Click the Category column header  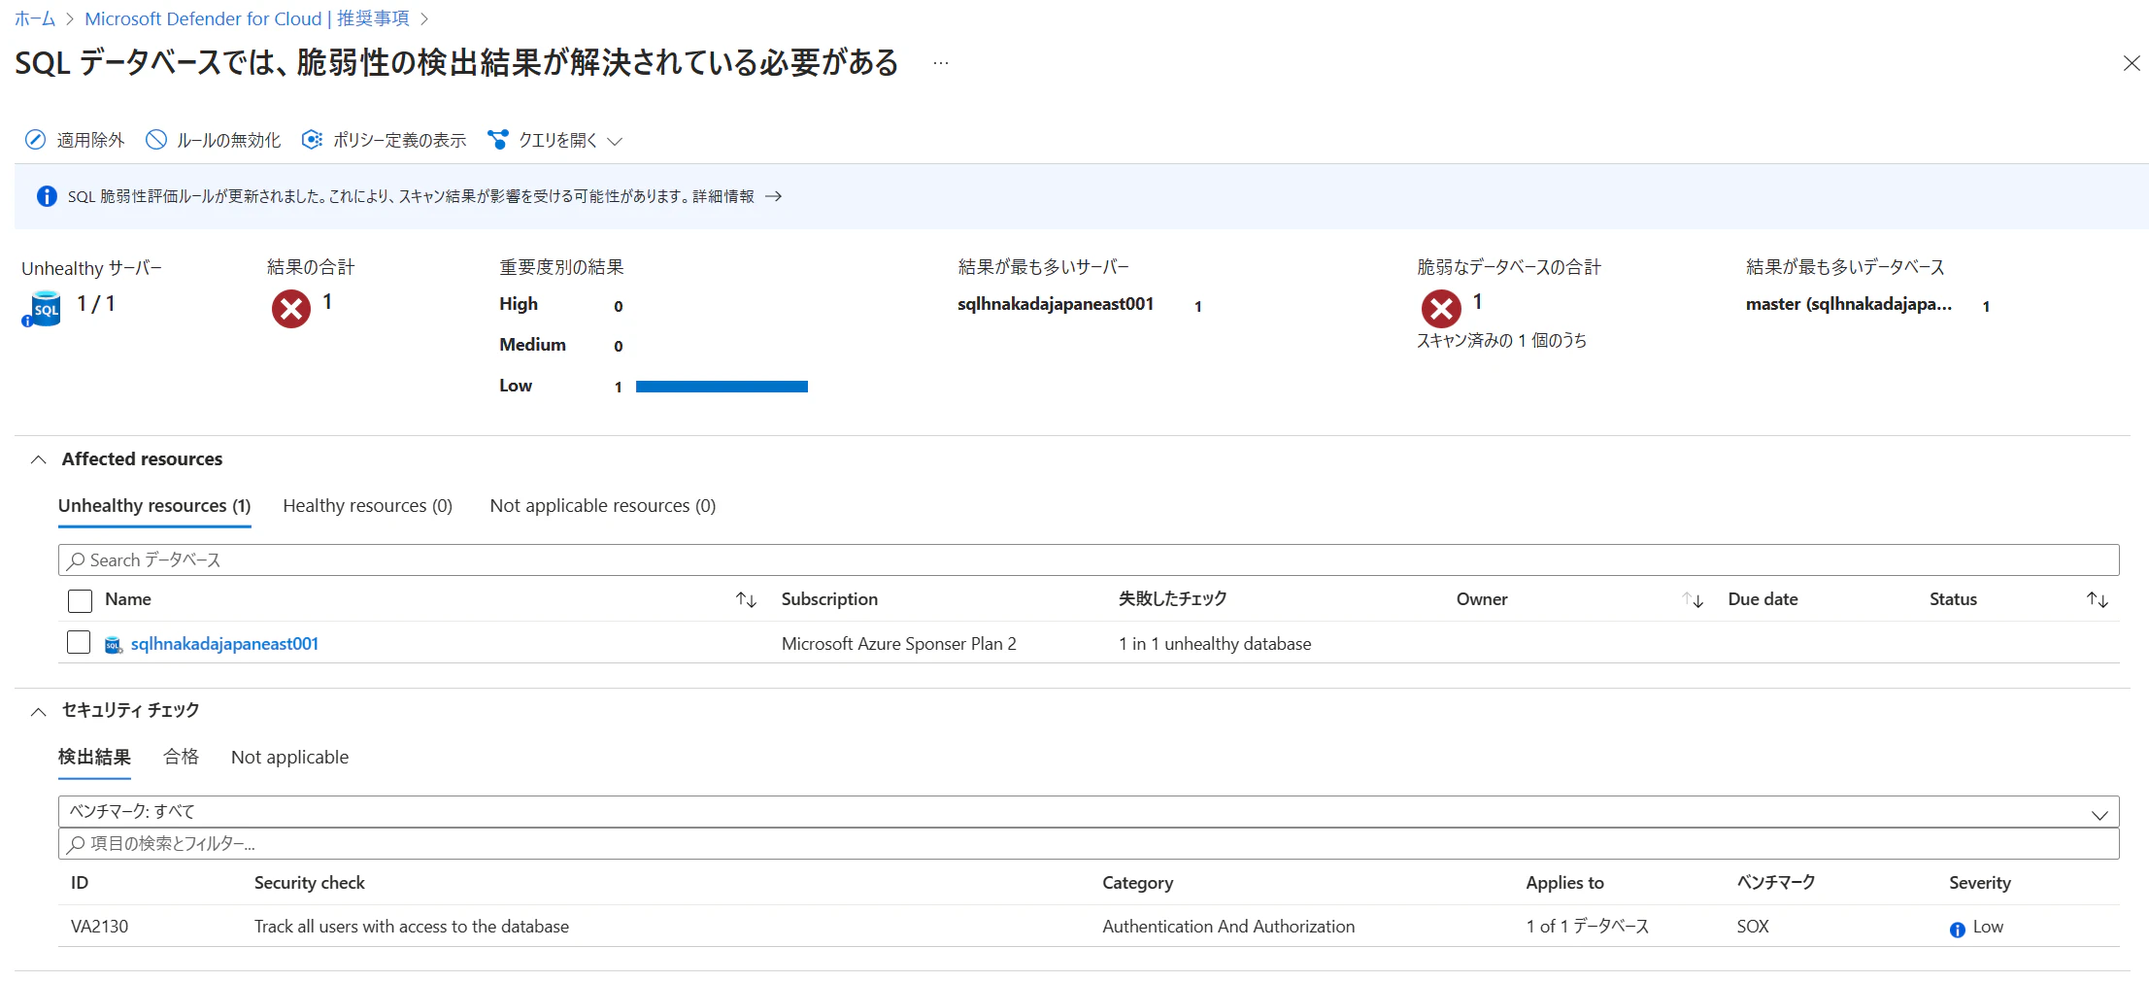[1137, 883]
